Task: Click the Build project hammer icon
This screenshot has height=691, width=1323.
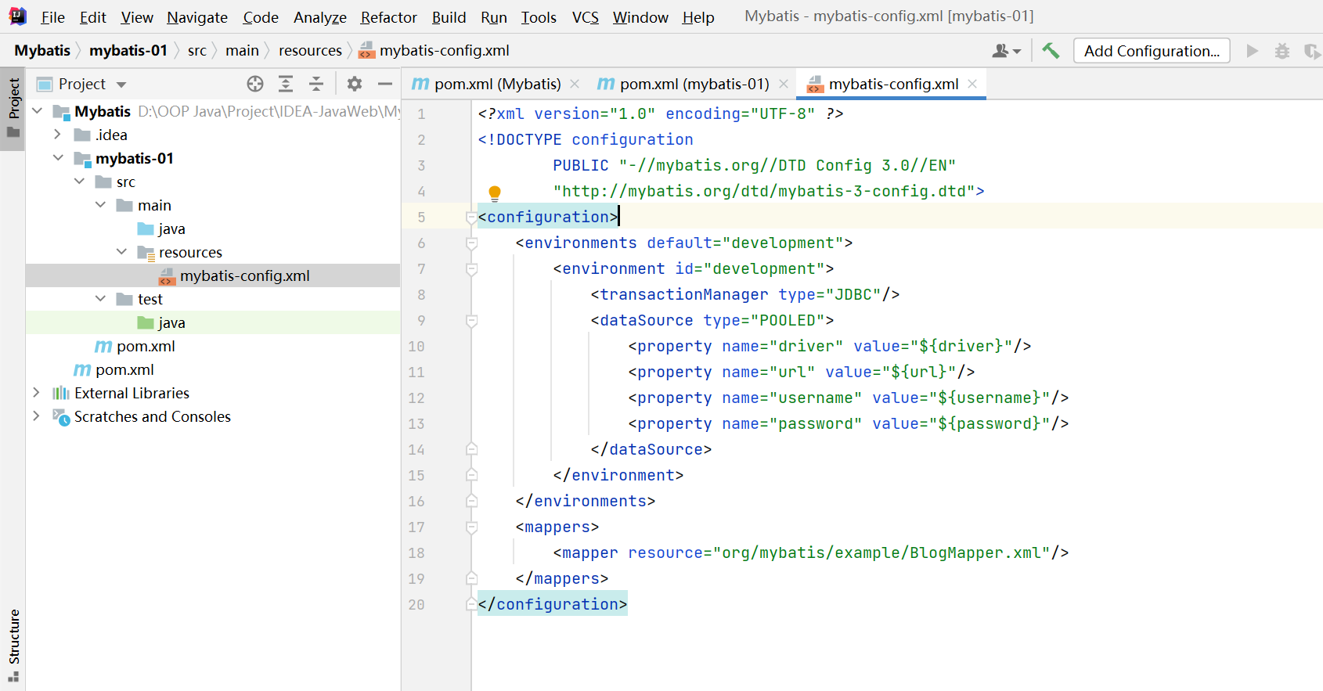Action: pos(1051,51)
